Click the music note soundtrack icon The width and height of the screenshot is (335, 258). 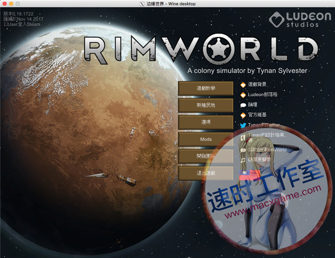click(x=243, y=160)
